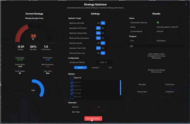Uncheck the USD/JPY market checkbox
Image resolution: width=190 pixels, height=124 pixels.
72,82
